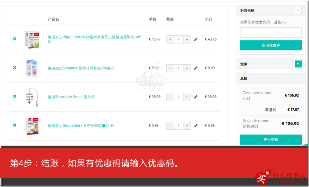Click the 小计 column header
309x187 pixels.
tap(208, 19)
